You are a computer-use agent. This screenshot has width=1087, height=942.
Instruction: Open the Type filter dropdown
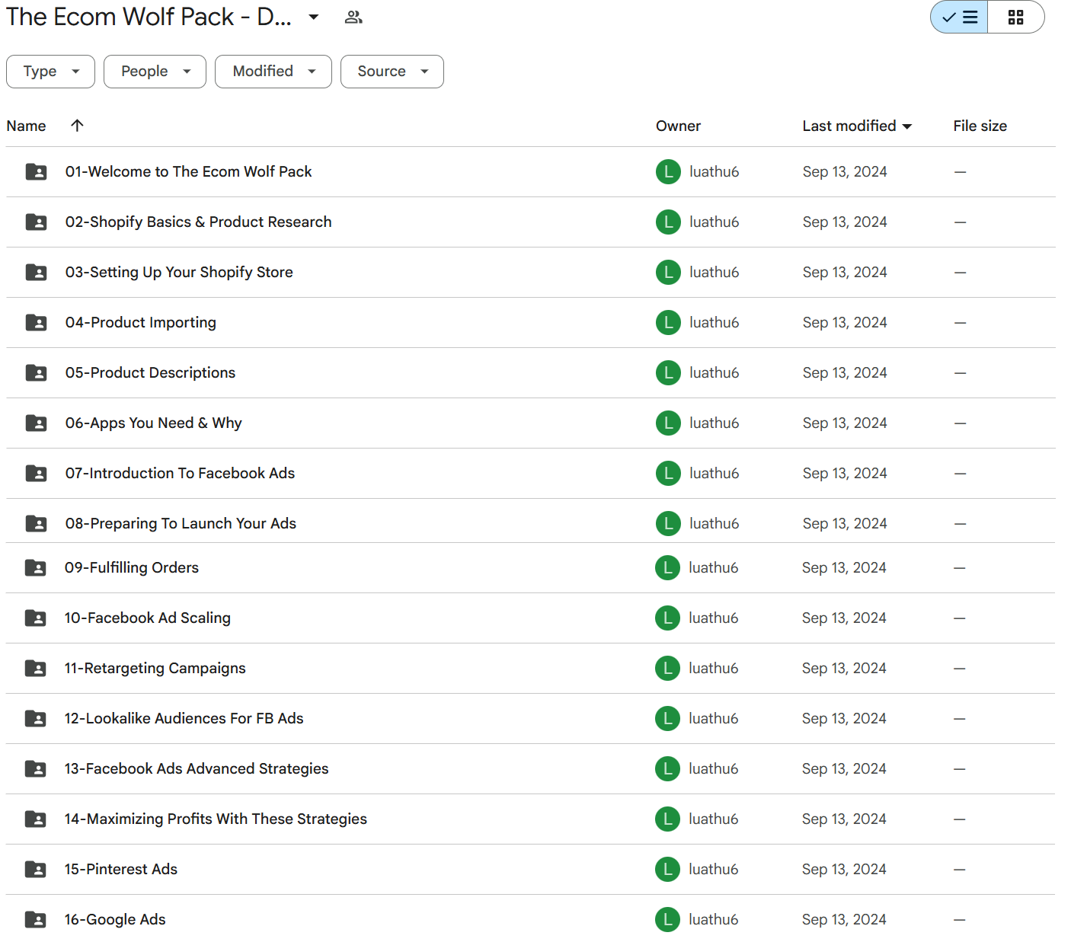(x=50, y=72)
